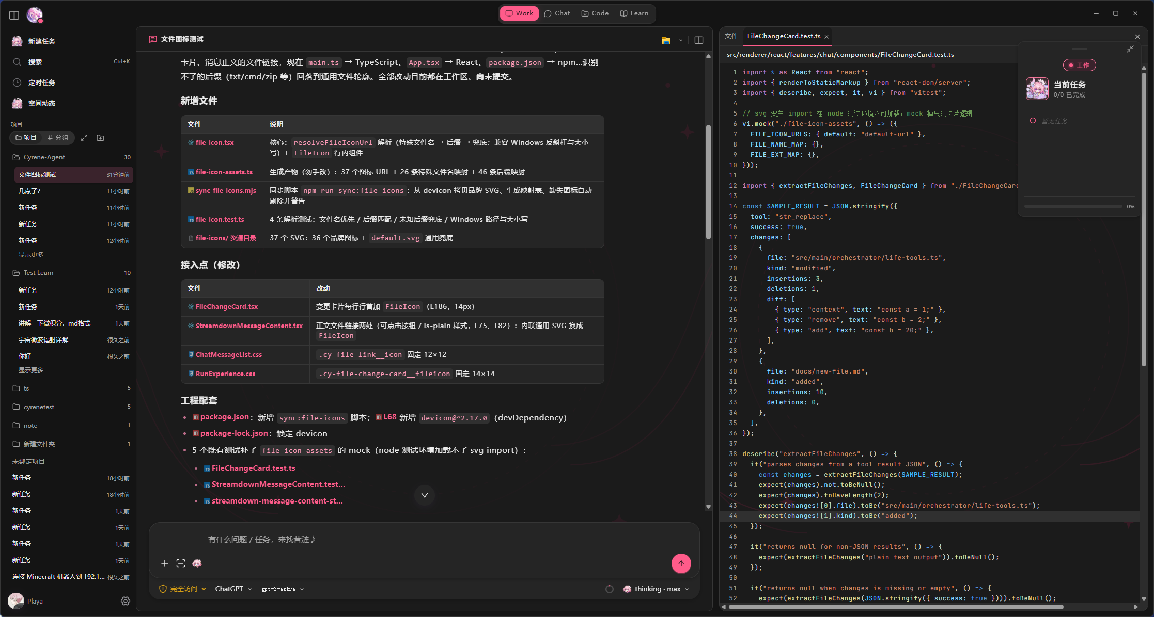
Task: Click the chat vertical scrollbar
Action: coord(708,182)
